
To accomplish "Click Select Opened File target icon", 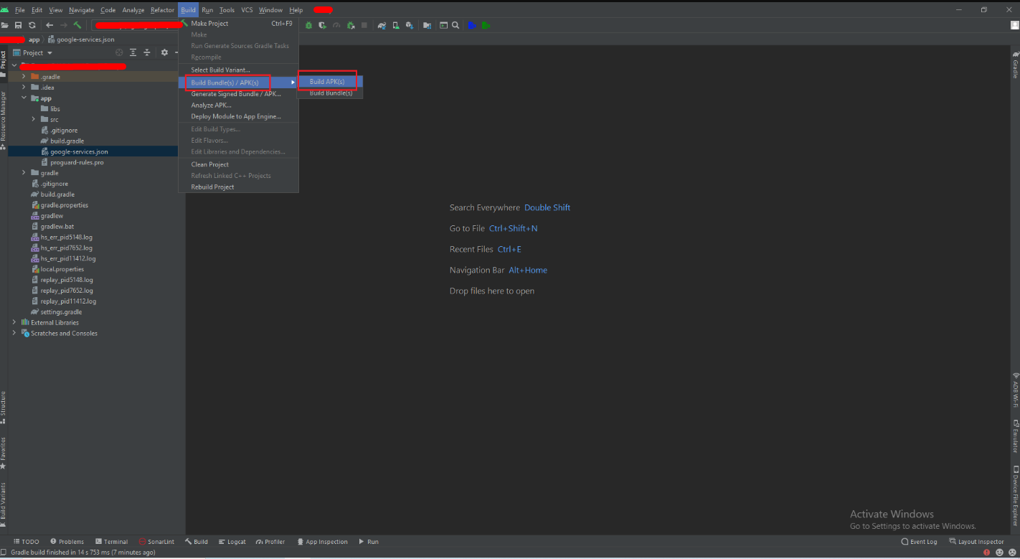I will point(119,52).
